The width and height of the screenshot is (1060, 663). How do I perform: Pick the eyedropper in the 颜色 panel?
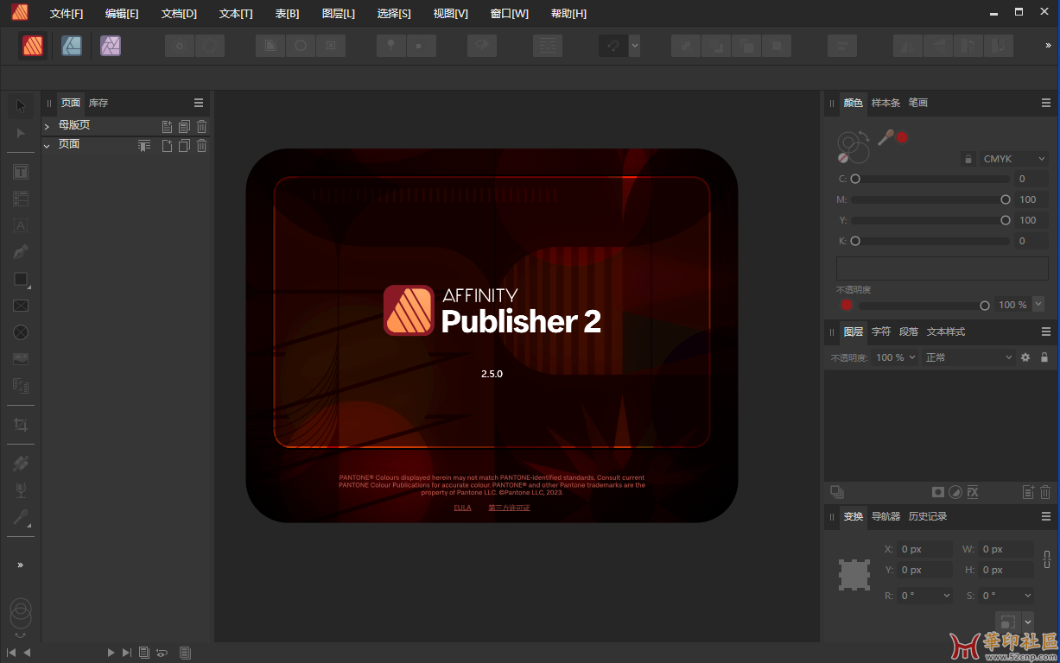click(885, 136)
